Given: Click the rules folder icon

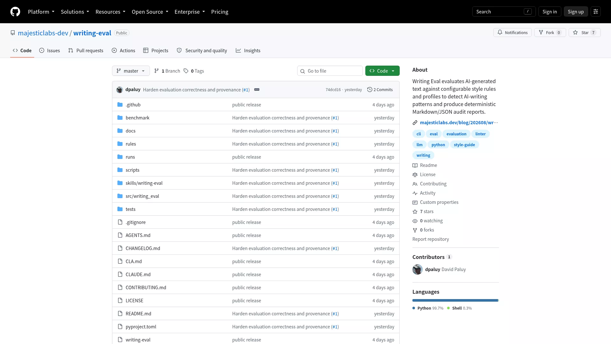Looking at the screenshot, I should [120, 144].
